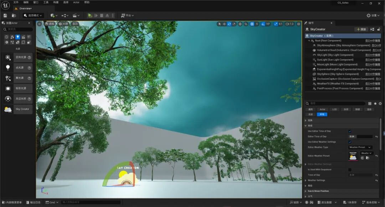Activate the translate (move) gizmo tool

224,24
